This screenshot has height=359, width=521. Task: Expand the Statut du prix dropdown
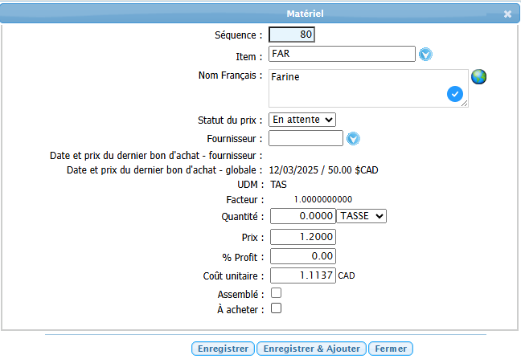(x=302, y=119)
